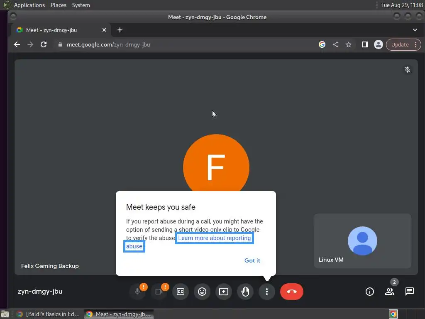425x319 pixels.
Task: Share this page icon in address bar
Action: [x=335, y=44]
